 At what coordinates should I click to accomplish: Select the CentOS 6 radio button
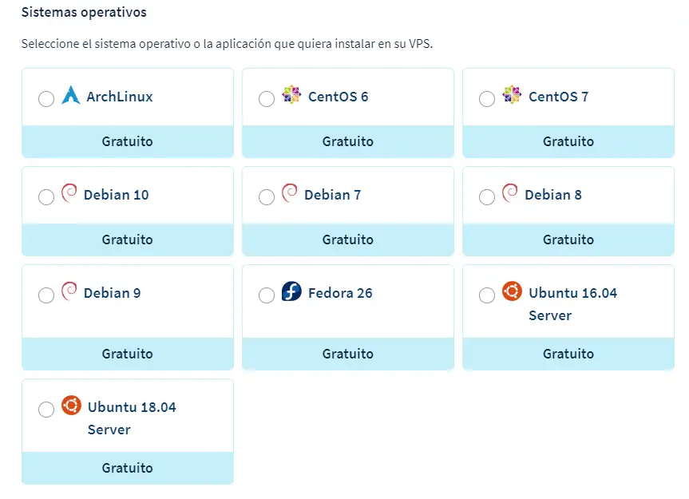[x=267, y=98]
